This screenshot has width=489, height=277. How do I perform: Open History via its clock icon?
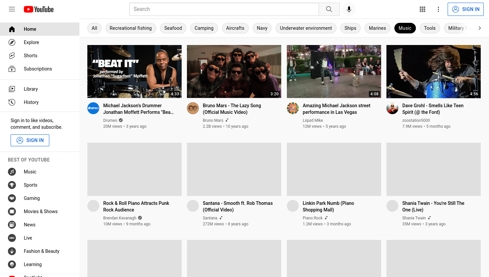(x=12, y=102)
